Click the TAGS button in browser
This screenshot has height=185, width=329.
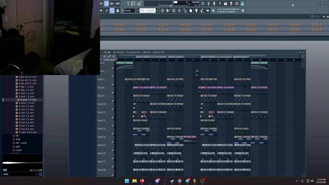(6, 174)
